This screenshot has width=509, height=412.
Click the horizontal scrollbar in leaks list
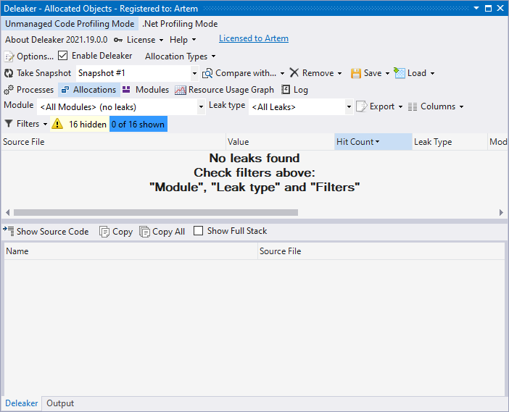coord(156,213)
